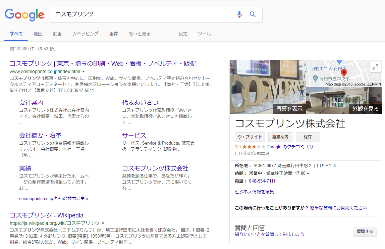Click 簡単な質問にお答えください link
The height and width of the screenshot is (249, 385).
(338, 208)
